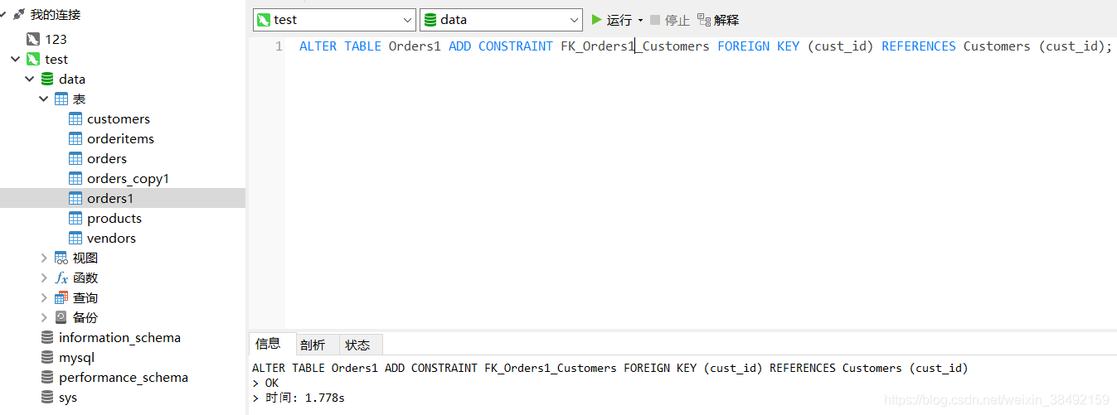This screenshot has width=1117, height=415.
Task: Open the run options dropdown arrow
Action: [640, 20]
